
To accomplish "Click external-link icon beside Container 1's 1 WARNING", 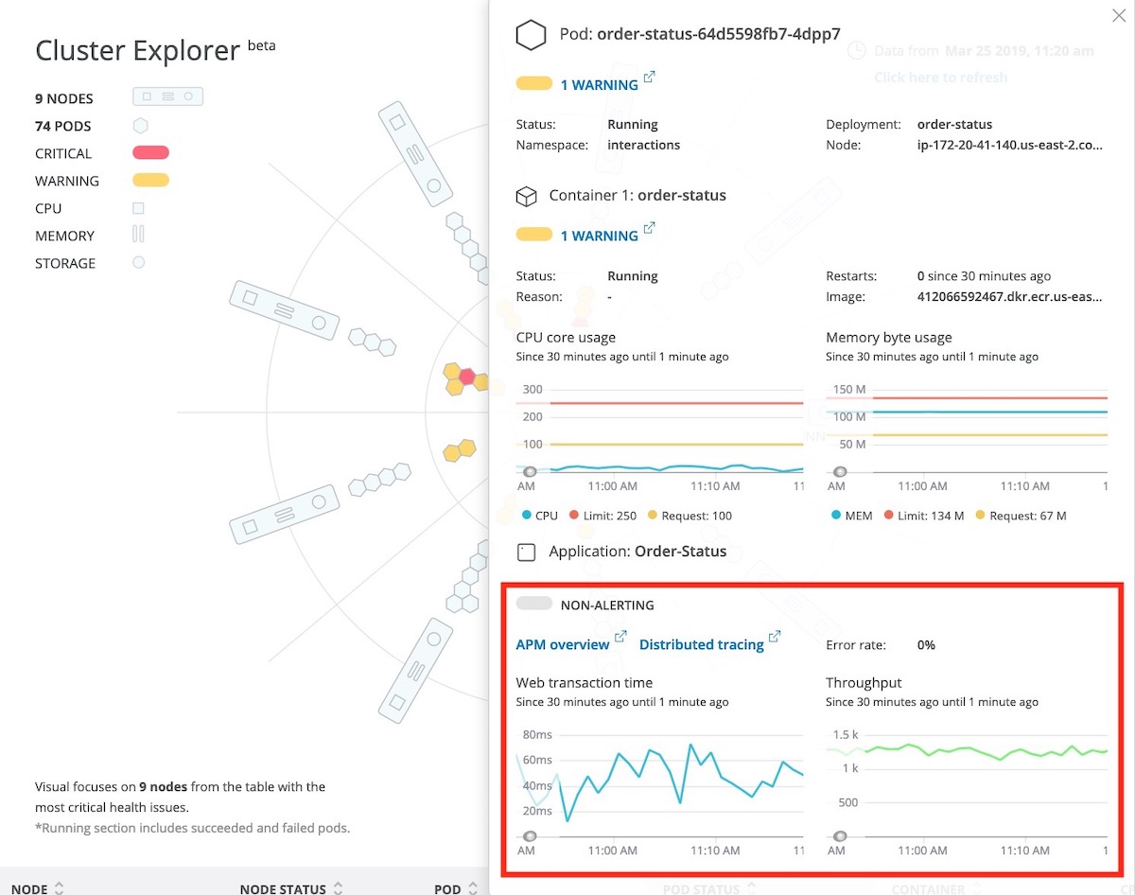I will (649, 229).
